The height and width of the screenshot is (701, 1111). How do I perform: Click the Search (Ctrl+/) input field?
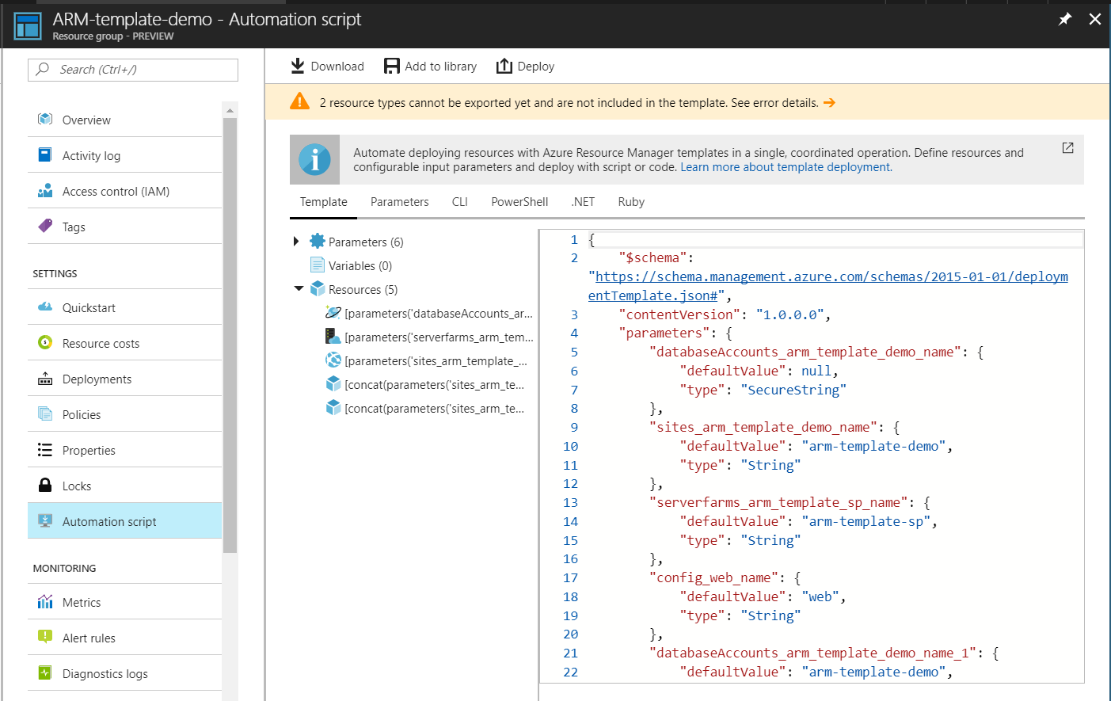click(132, 70)
